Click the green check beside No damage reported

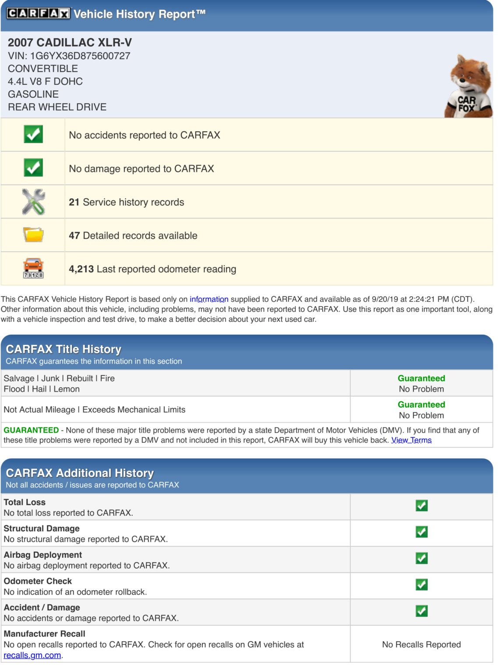[x=33, y=168]
